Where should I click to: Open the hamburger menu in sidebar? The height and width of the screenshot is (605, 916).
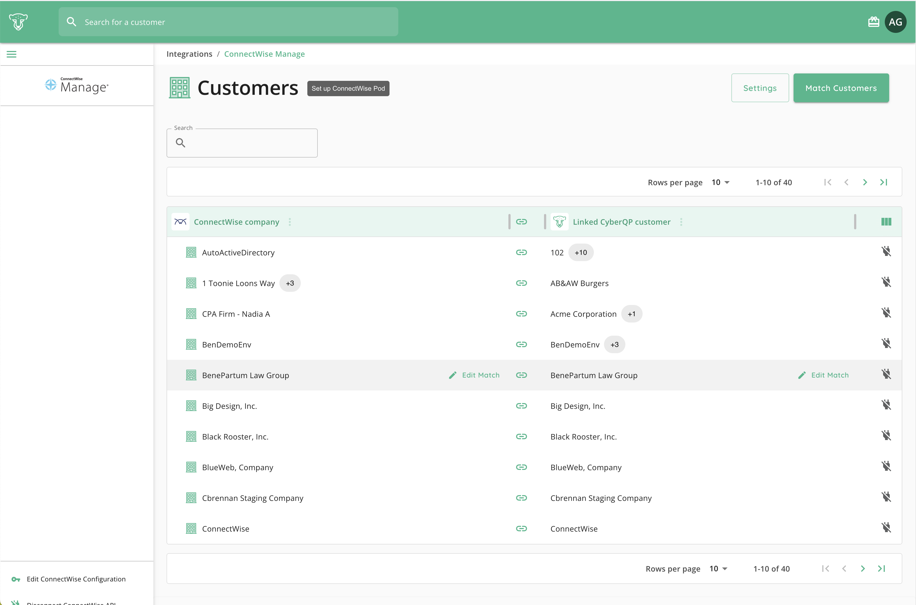(12, 55)
